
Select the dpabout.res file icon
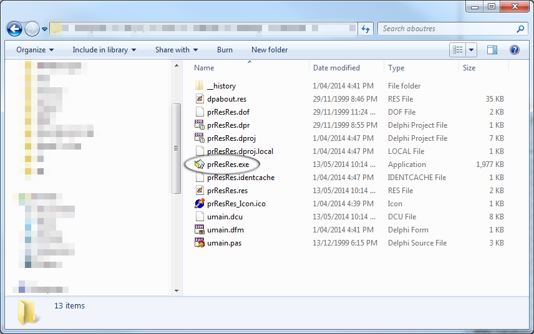pyautogui.click(x=200, y=98)
